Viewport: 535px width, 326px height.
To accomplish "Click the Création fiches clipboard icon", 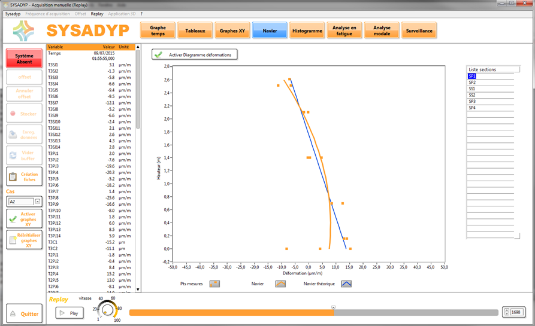I will 13,177.
